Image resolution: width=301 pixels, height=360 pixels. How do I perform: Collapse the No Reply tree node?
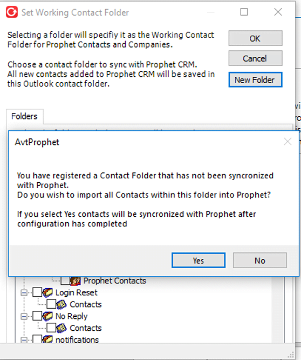[x=24, y=317]
